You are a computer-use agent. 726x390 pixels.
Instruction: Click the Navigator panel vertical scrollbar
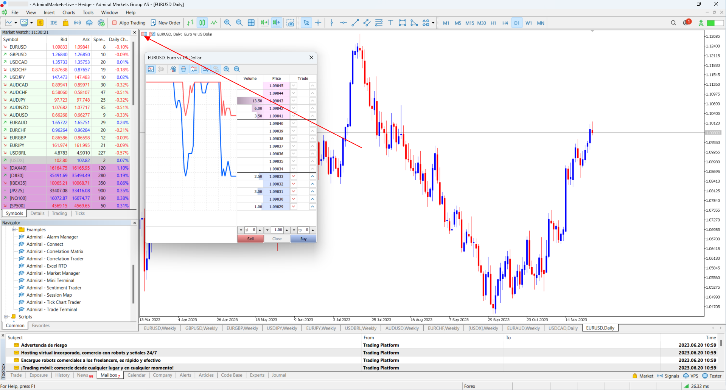[133, 283]
